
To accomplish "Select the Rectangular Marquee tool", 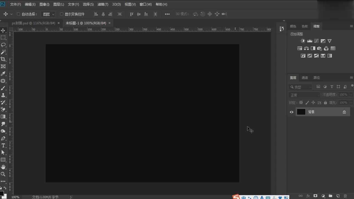I will click(3, 38).
